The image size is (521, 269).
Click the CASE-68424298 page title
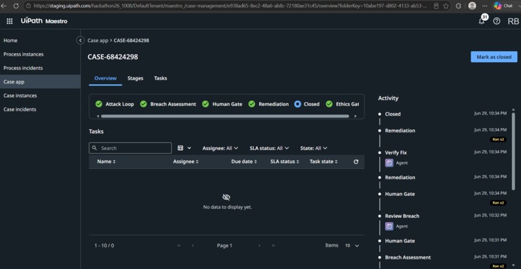[112, 57]
